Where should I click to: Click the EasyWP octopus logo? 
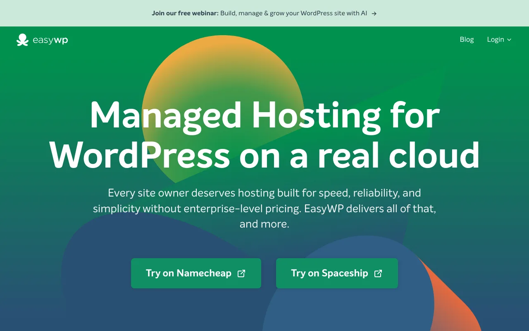pos(42,40)
